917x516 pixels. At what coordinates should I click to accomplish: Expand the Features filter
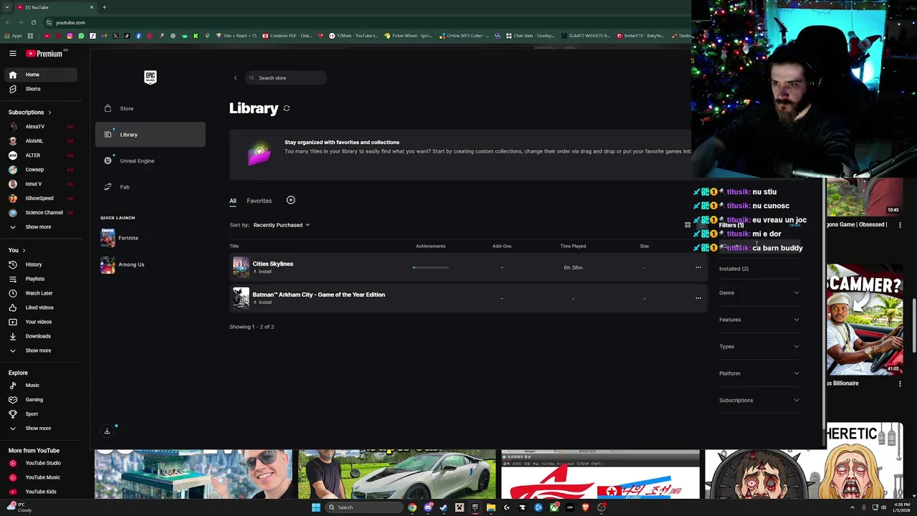coord(759,320)
